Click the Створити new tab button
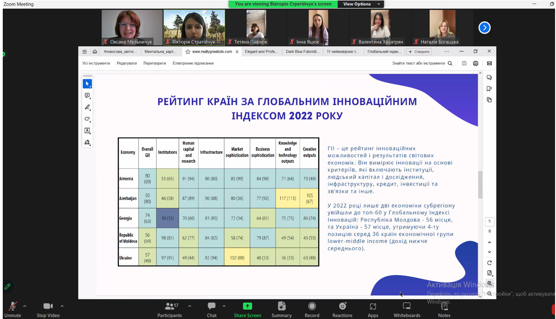Viewport: 556px width, 319px height. point(419,52)
